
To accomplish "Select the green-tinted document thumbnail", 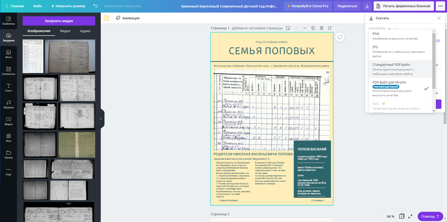I will click(x=77, y=145).
